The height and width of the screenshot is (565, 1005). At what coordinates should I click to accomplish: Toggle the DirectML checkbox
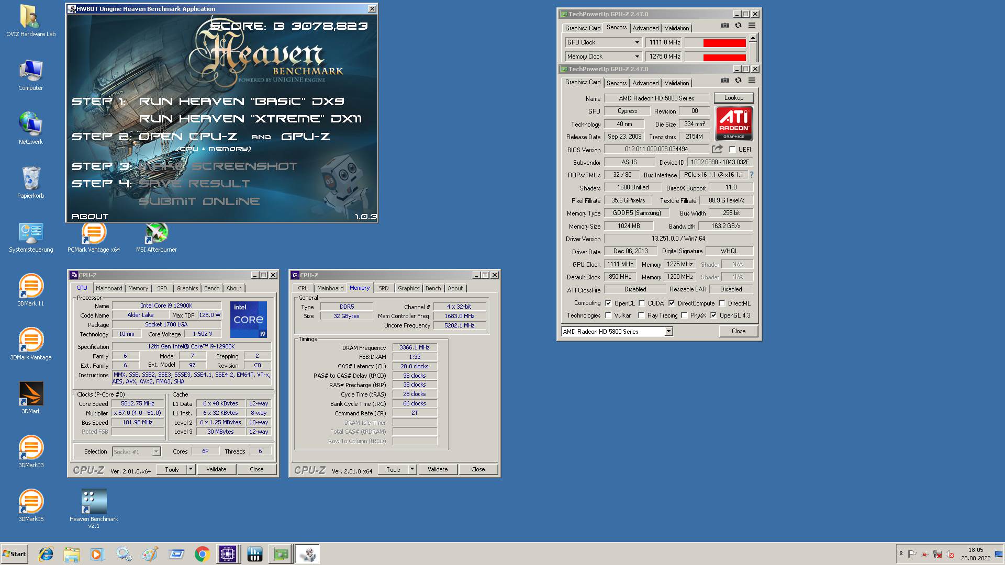722,303
